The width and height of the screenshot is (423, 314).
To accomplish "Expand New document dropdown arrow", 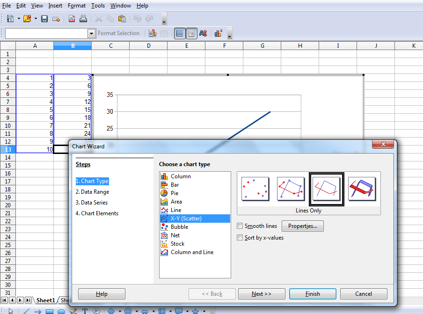I will click(19, 19).
